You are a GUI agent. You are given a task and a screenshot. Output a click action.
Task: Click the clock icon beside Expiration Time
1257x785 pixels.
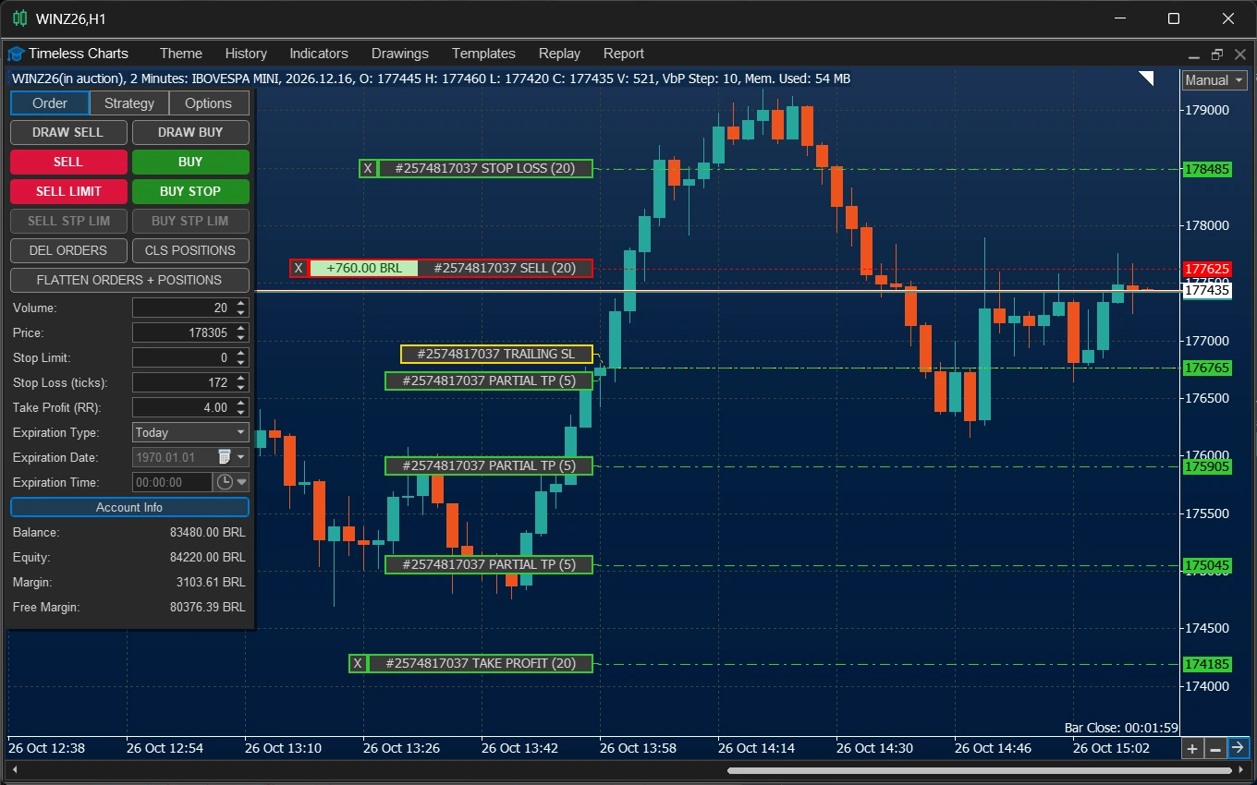click(x=224, y=482)
